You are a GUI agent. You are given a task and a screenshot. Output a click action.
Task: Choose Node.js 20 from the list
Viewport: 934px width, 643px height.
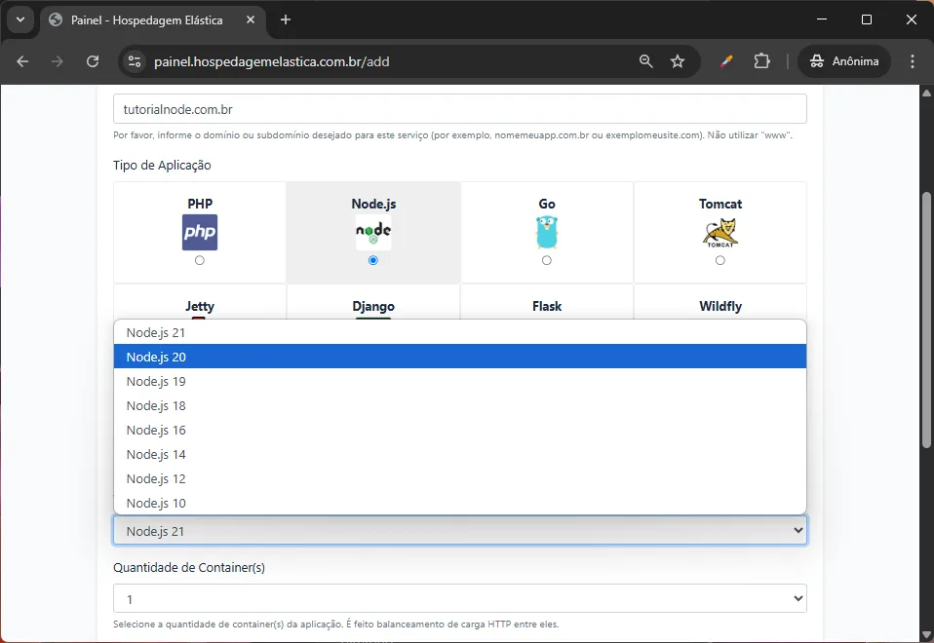coord(460,357)
